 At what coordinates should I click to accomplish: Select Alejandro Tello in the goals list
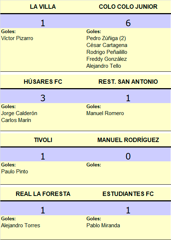(x=104, y=66)
